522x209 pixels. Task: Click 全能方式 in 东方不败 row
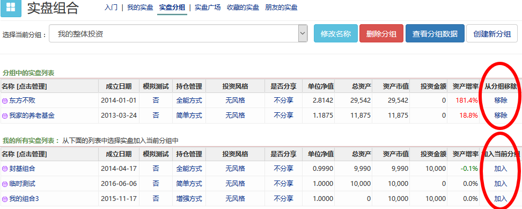pos(189,100)
